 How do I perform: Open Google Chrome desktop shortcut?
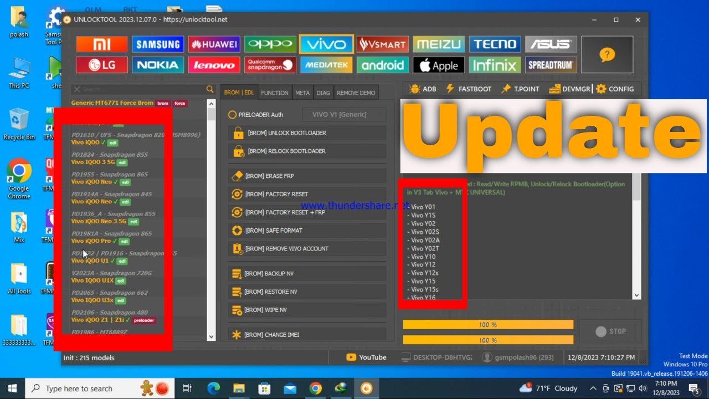(x=19, y=178)
